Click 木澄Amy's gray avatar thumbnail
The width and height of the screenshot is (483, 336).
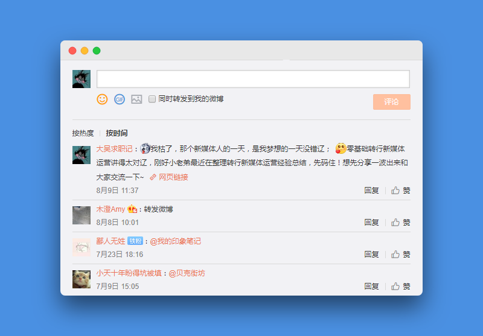(82, 215)
